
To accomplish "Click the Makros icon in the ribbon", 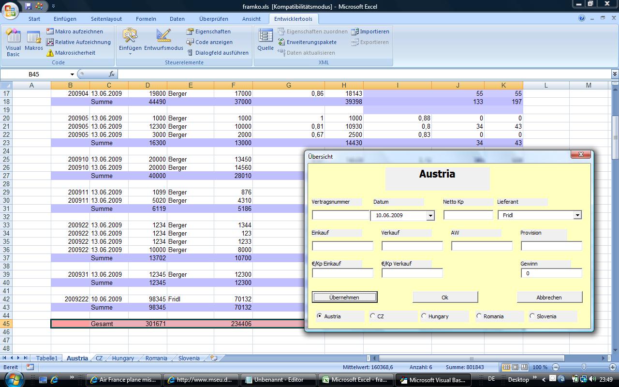I will pos(34,41).
